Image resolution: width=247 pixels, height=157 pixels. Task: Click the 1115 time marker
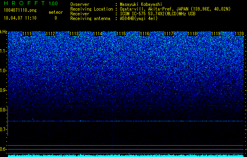tap(121, 34)
